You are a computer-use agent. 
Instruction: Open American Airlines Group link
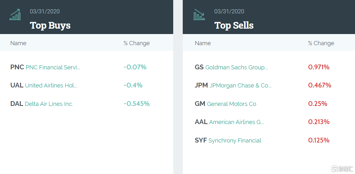(236, 122)
